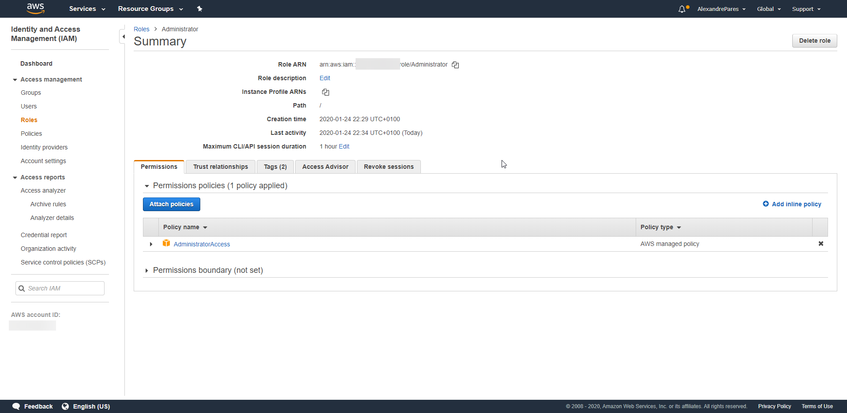Image resolution: width=847 pixels, height=413 pixels.
Task: Edit the maximum session duration
Action: [344, 146]
